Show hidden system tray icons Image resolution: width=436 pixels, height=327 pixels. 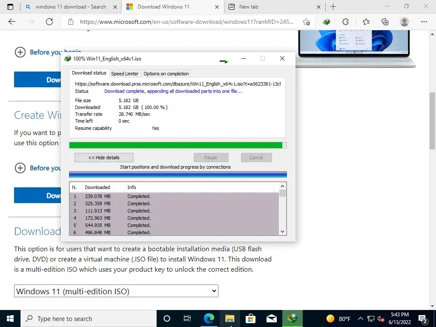click(x=360, y=318)
